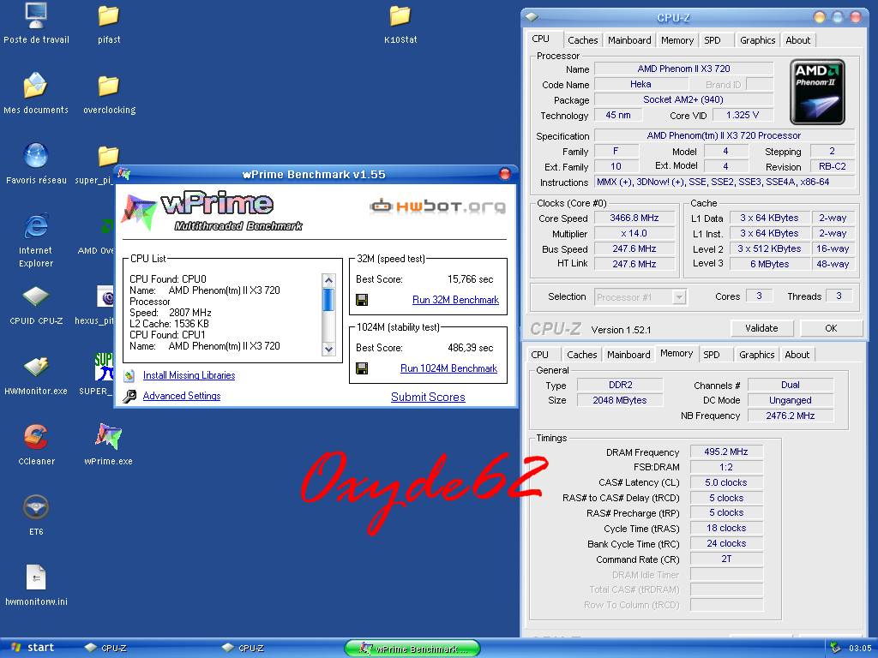Open the Install Missing Libraries link
This screenshot has height=658, width=878.
pos(189,375)
